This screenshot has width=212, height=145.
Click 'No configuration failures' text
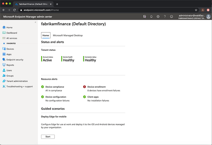58,101
